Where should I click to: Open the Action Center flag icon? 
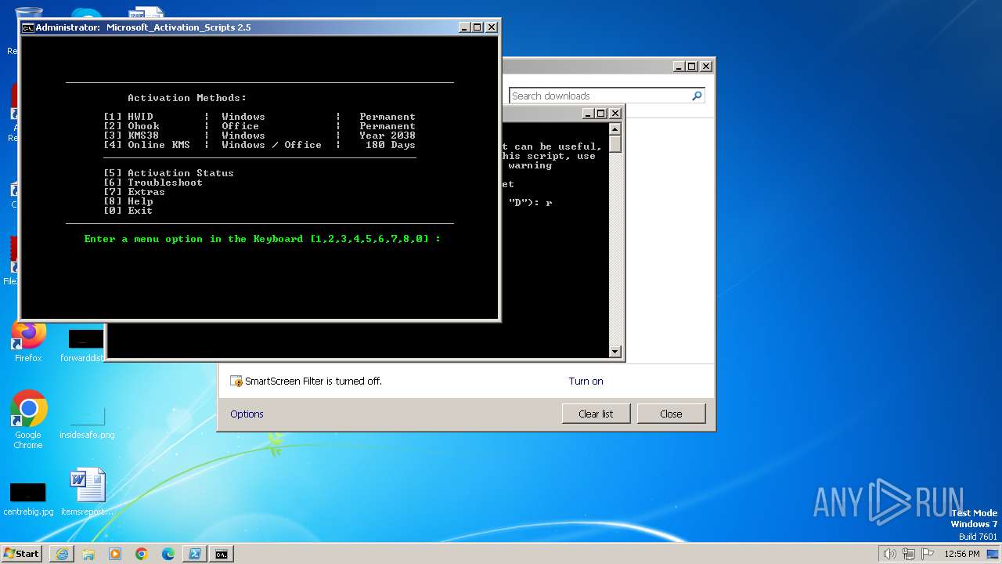pyautogui.click(x=928, y=554)
